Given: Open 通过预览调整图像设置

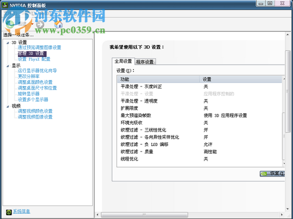Looking at the screenshot, I should tap(39, 47).
